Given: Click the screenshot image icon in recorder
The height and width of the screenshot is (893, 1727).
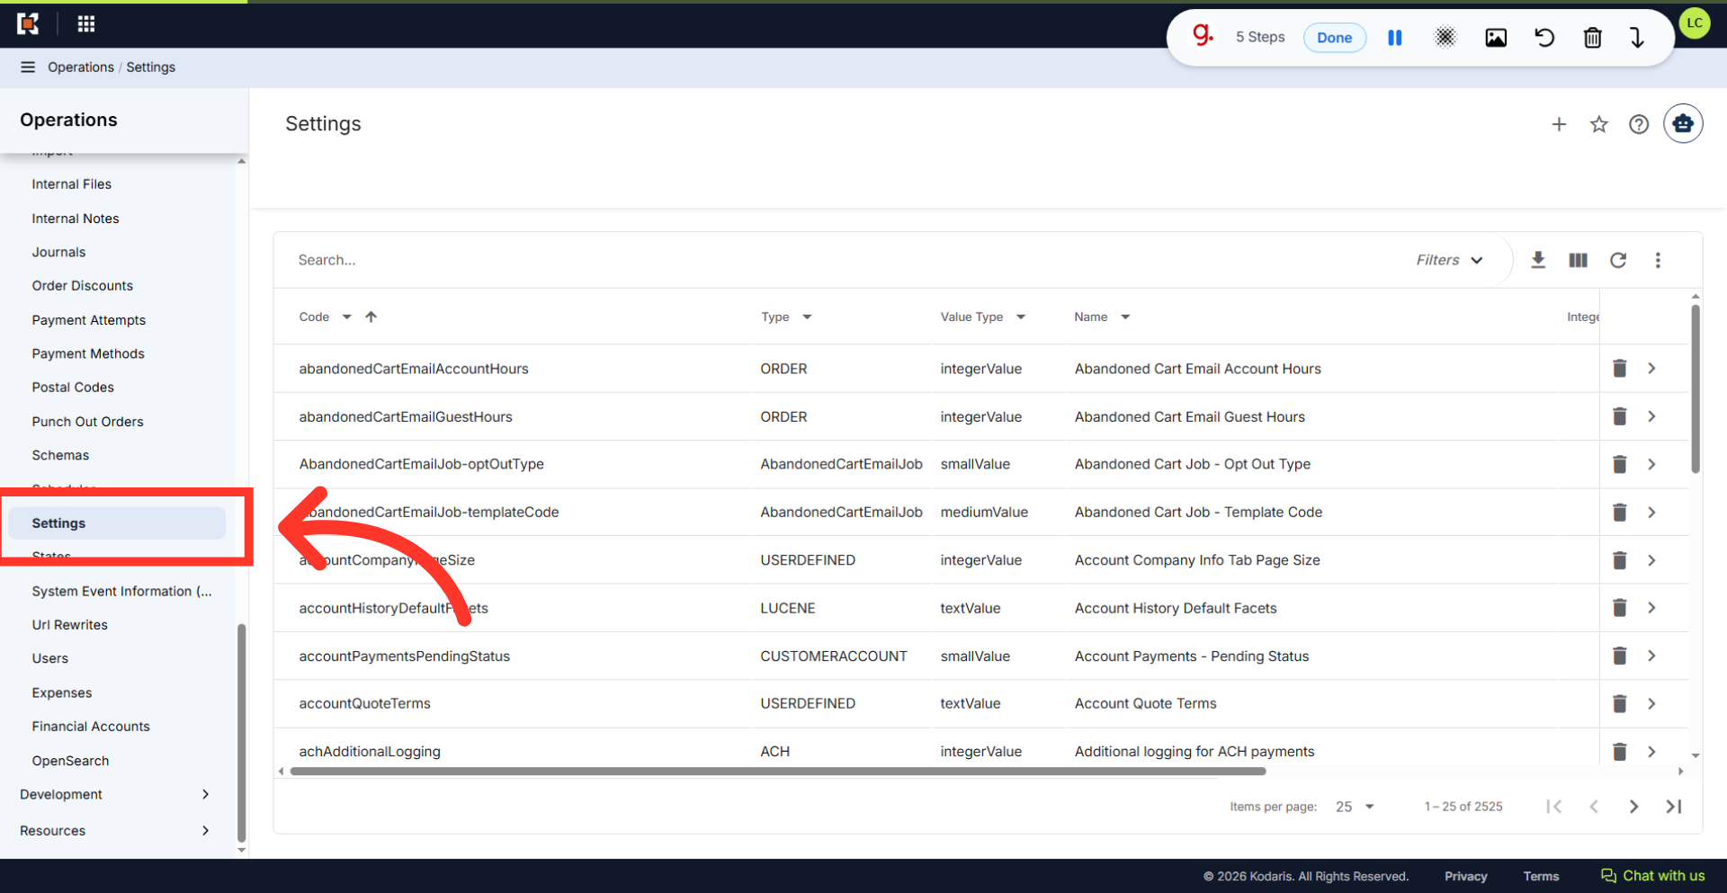Looking at the screenshot, I should 1496,38.
